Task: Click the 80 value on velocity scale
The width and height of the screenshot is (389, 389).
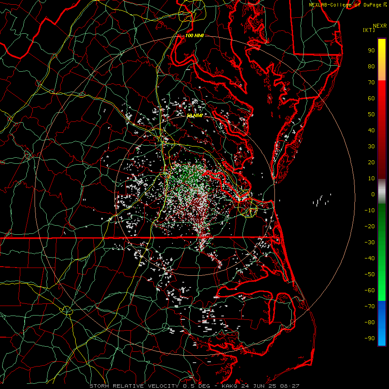Action: [x=371, y=67]
